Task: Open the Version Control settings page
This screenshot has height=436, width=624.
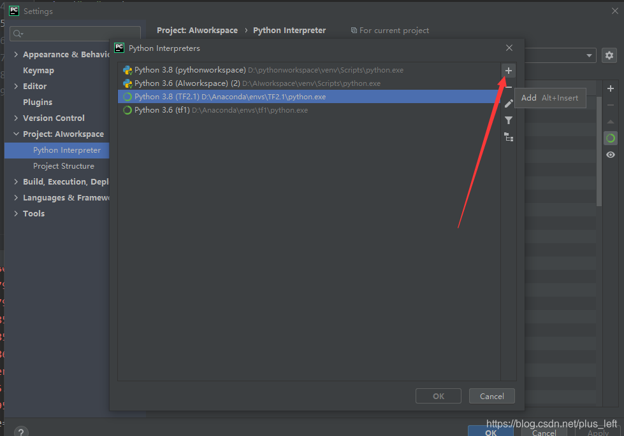Action: pos(54,118)
